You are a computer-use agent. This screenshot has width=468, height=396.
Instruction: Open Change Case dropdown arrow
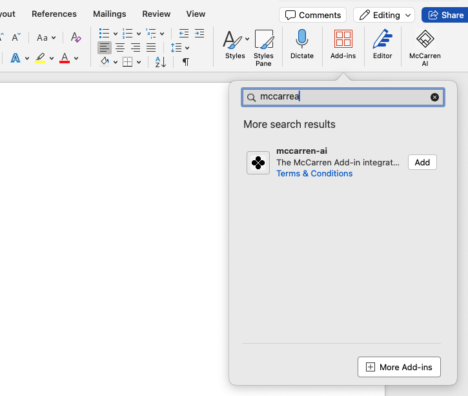[x=54, y=38]
